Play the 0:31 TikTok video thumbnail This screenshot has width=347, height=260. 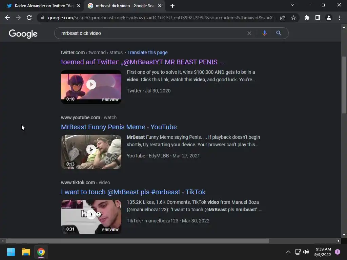(91, 217)
